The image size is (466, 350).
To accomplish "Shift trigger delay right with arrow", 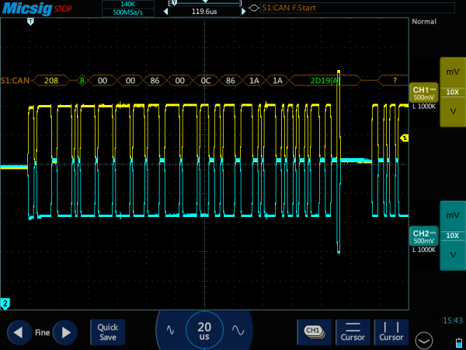I will (x=244, y=12).
